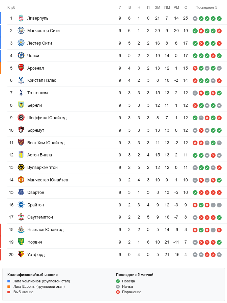Click the Everton club crest icon
Image resolution: width=227 pixels, height=303 pixels.
click(21, 193)
